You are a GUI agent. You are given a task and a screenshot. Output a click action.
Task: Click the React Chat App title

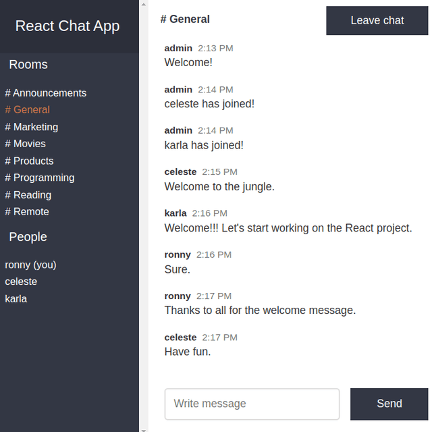click(x=67, y=26)
